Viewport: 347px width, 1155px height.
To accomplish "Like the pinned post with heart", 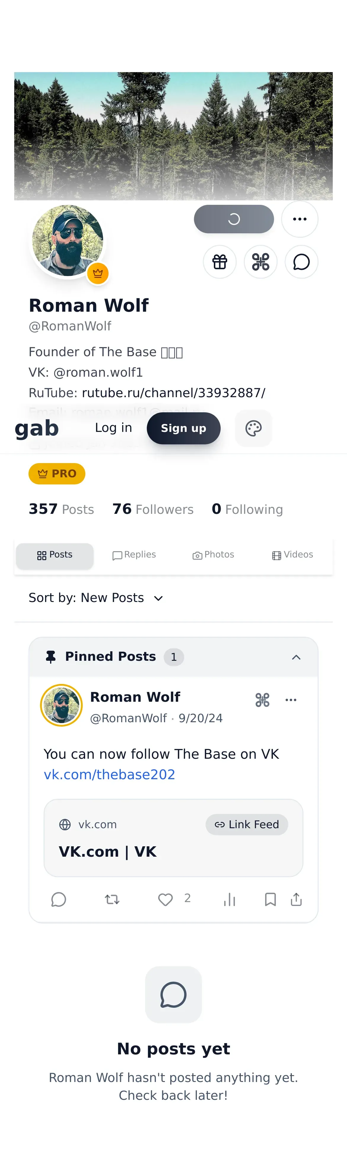I will click(166, 899).
